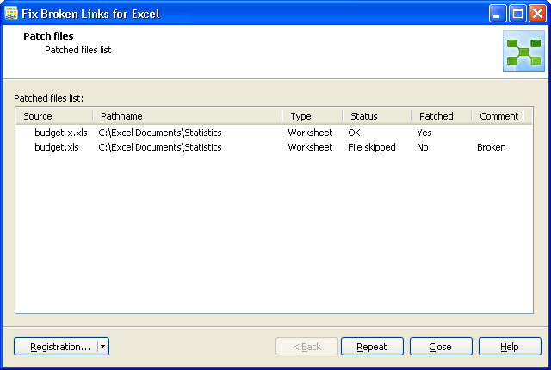Sort by the Status column header

click(x=377, y=116)
